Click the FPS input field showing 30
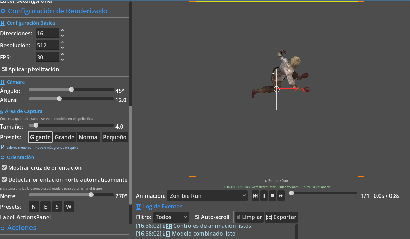Viewport: 410px width, 239px height. pos(47,57)
